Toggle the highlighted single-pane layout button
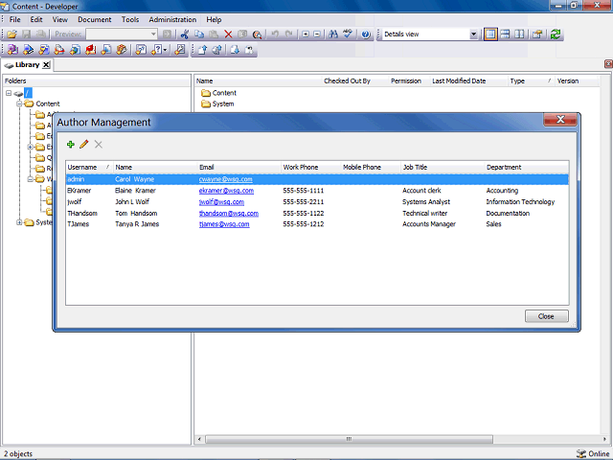613x460 pixels. point(490,34)
